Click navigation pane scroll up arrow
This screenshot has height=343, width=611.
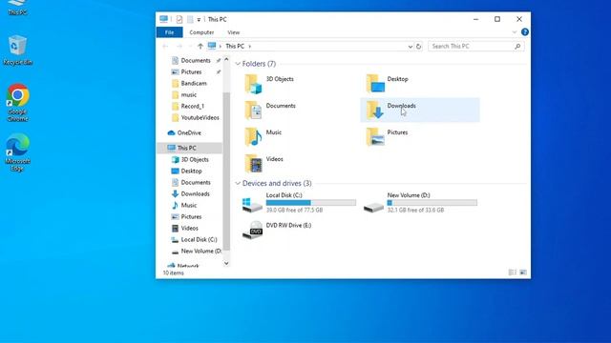click(x=226, y=59)
